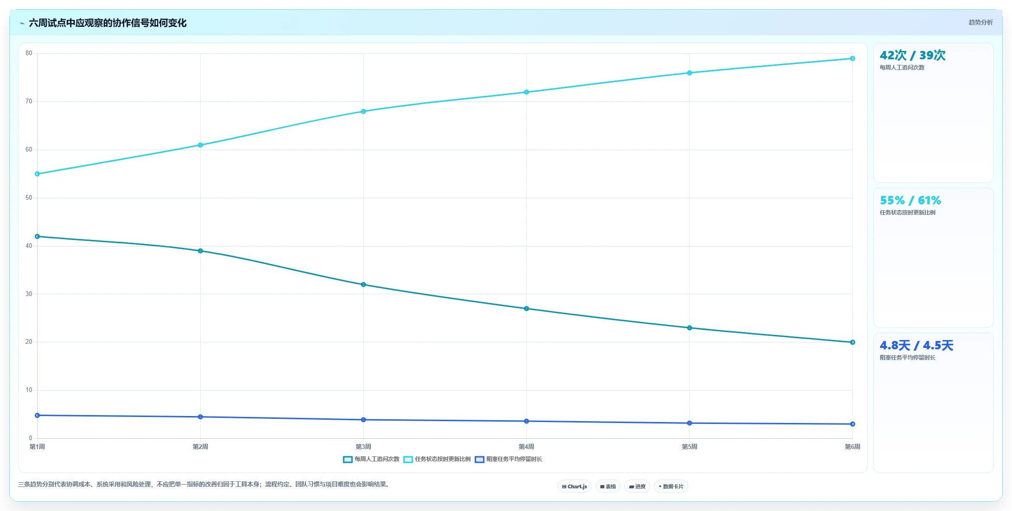
Task: Select 第2周 point on 阻塞任务平均停留时长 line
Action: point(200,417)
